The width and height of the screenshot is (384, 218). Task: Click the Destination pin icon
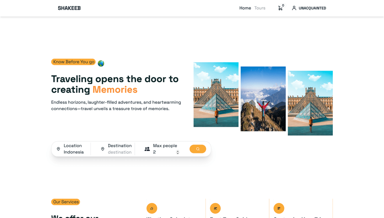click(102, 149)
